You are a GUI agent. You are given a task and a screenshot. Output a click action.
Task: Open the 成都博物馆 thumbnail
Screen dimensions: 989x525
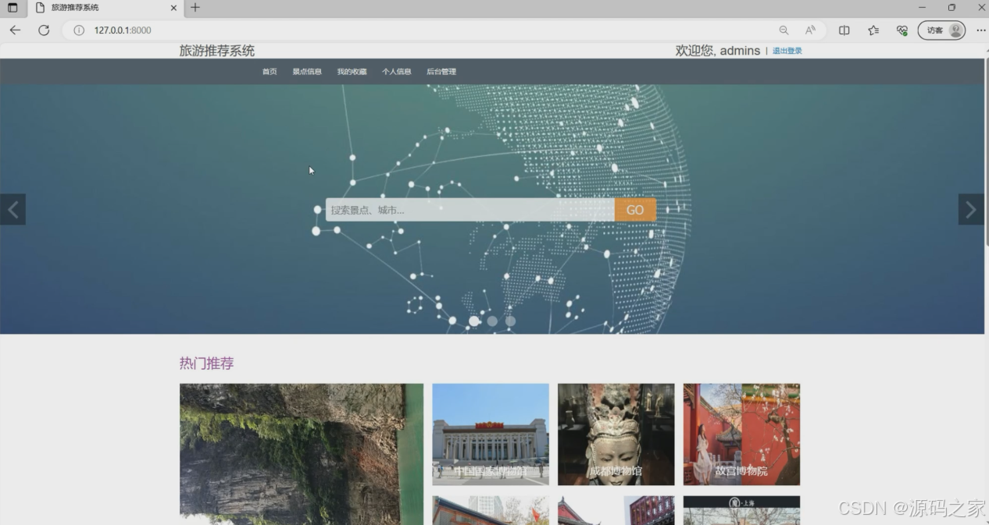coord(616,434)
